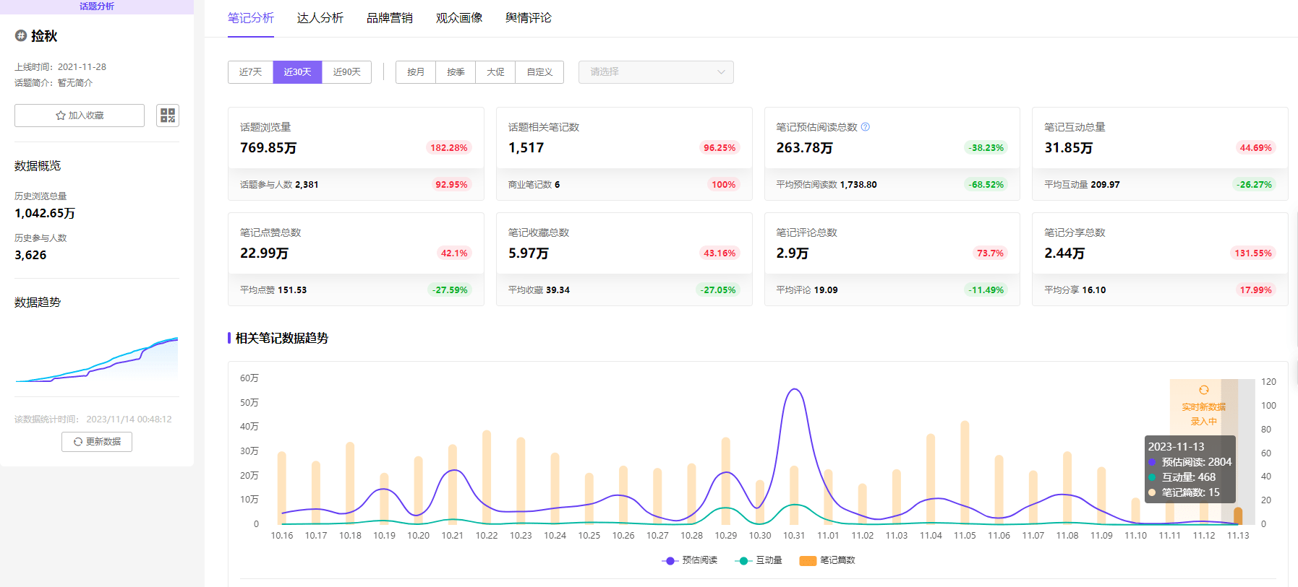
Task: Open the 舆情评论 tab
Action: [529, 18]
